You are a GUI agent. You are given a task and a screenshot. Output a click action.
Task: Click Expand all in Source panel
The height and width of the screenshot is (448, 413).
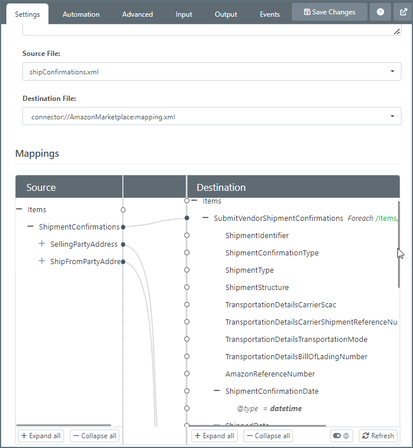coord(40,436)
